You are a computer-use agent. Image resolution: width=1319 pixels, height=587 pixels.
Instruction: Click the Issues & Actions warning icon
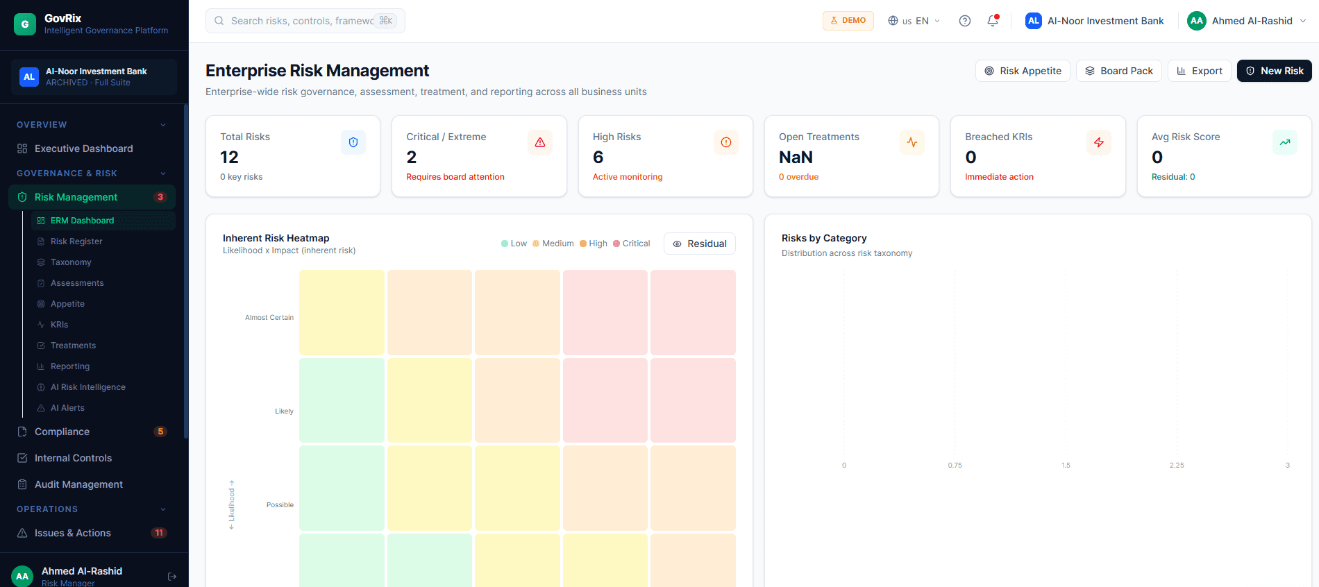click(x=22, y=533)
